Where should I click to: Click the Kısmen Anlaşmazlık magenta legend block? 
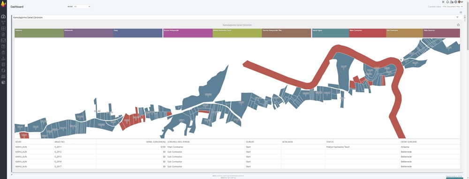tap(188, 33)
